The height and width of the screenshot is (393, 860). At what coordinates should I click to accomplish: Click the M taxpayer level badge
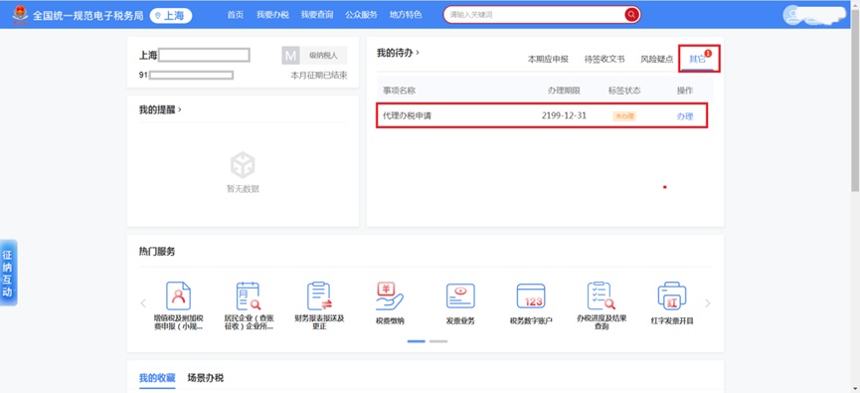[x=290, y=56]
